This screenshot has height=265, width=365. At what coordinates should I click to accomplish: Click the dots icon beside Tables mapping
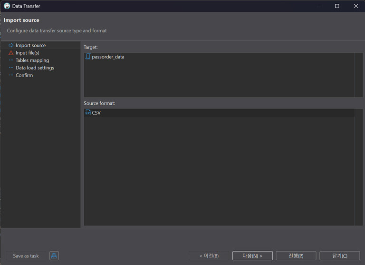click(x=11, y=60)
